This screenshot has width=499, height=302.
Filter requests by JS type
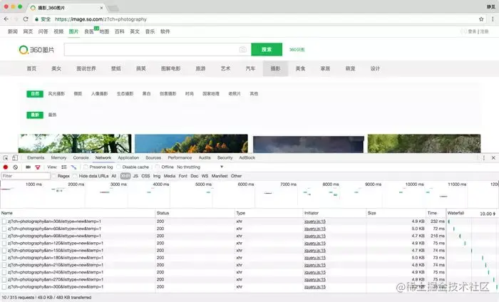pyautogui.click(x=135, y=176)
